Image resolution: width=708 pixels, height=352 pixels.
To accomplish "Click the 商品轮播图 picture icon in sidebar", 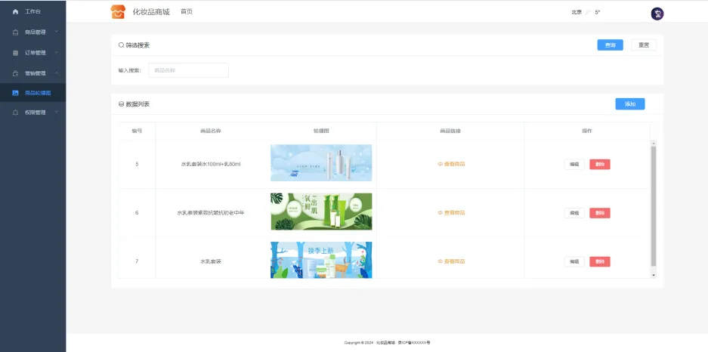I will coord(15,93).
